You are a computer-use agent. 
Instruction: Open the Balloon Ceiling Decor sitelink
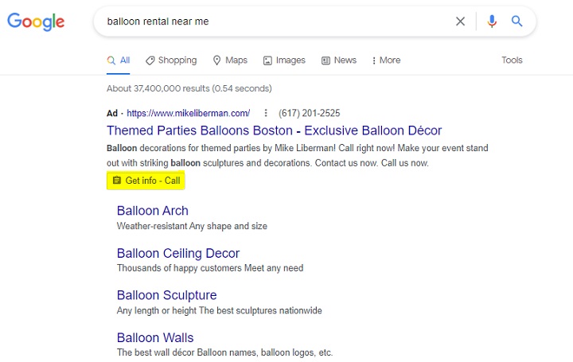(177, 253)
